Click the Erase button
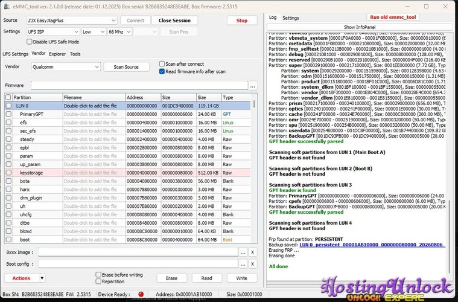This screenshot has height=302, width=458. 172,278
